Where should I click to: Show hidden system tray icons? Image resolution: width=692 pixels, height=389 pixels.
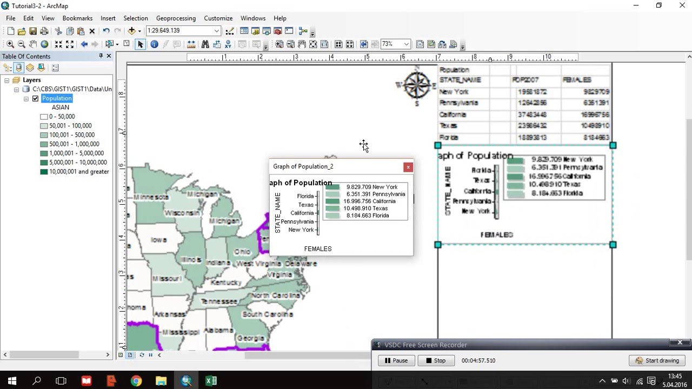pos(602,381)
